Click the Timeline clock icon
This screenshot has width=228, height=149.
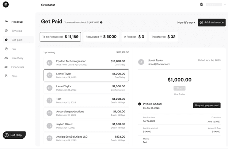pyautogui.click(x=6, y=31)
